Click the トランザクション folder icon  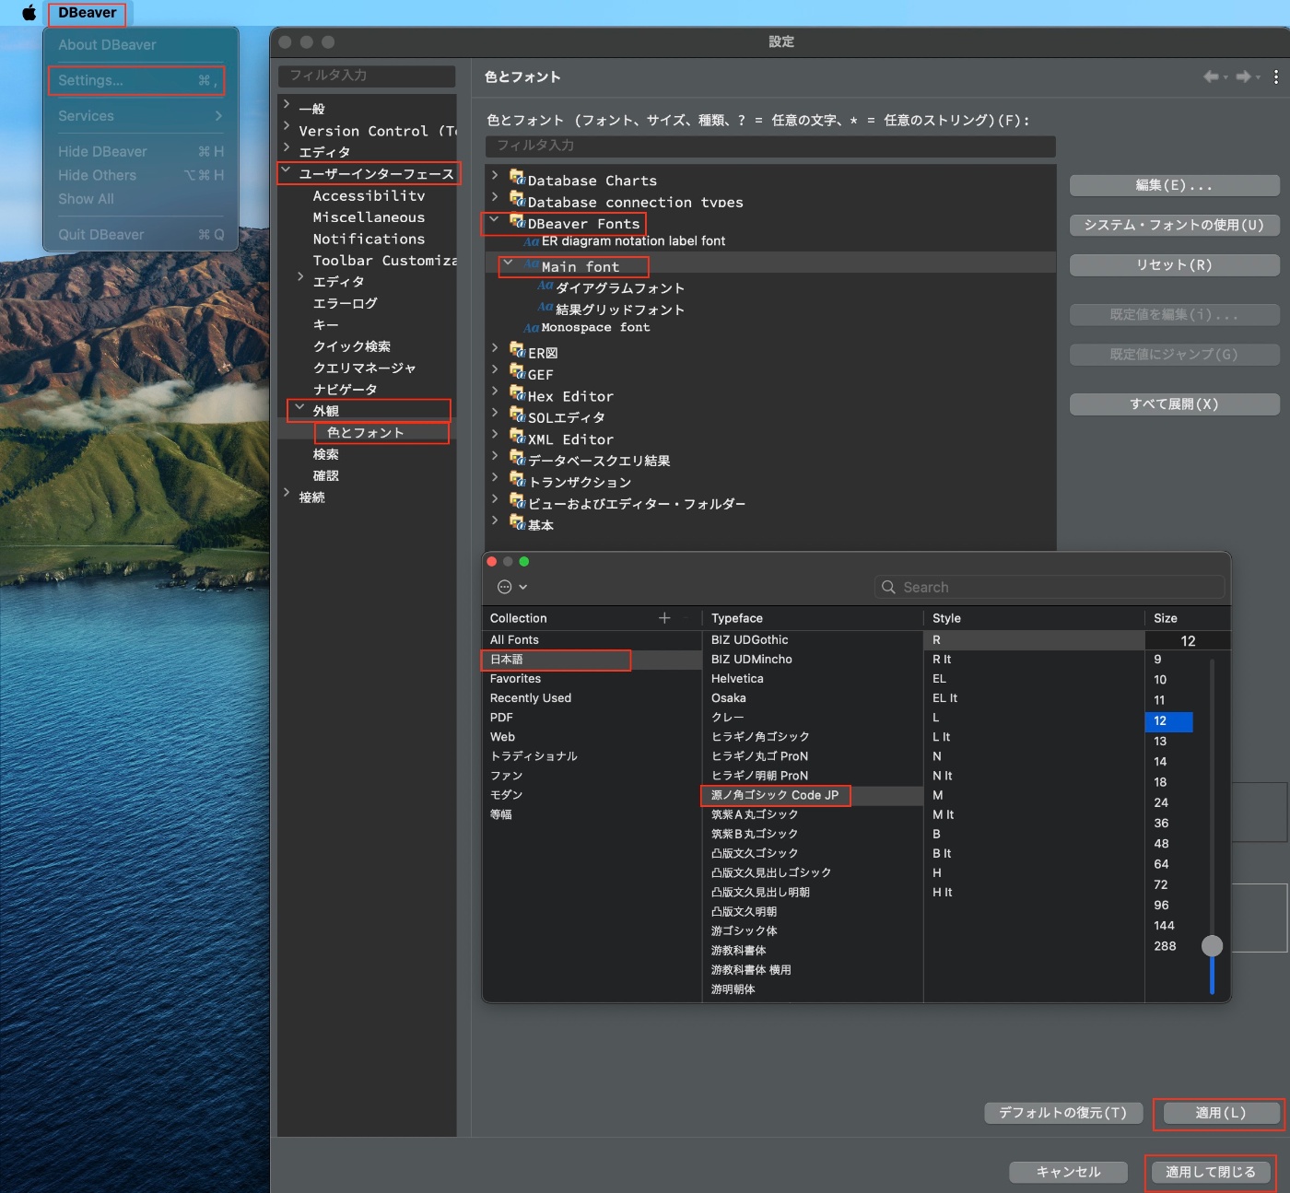pos(517,478)
